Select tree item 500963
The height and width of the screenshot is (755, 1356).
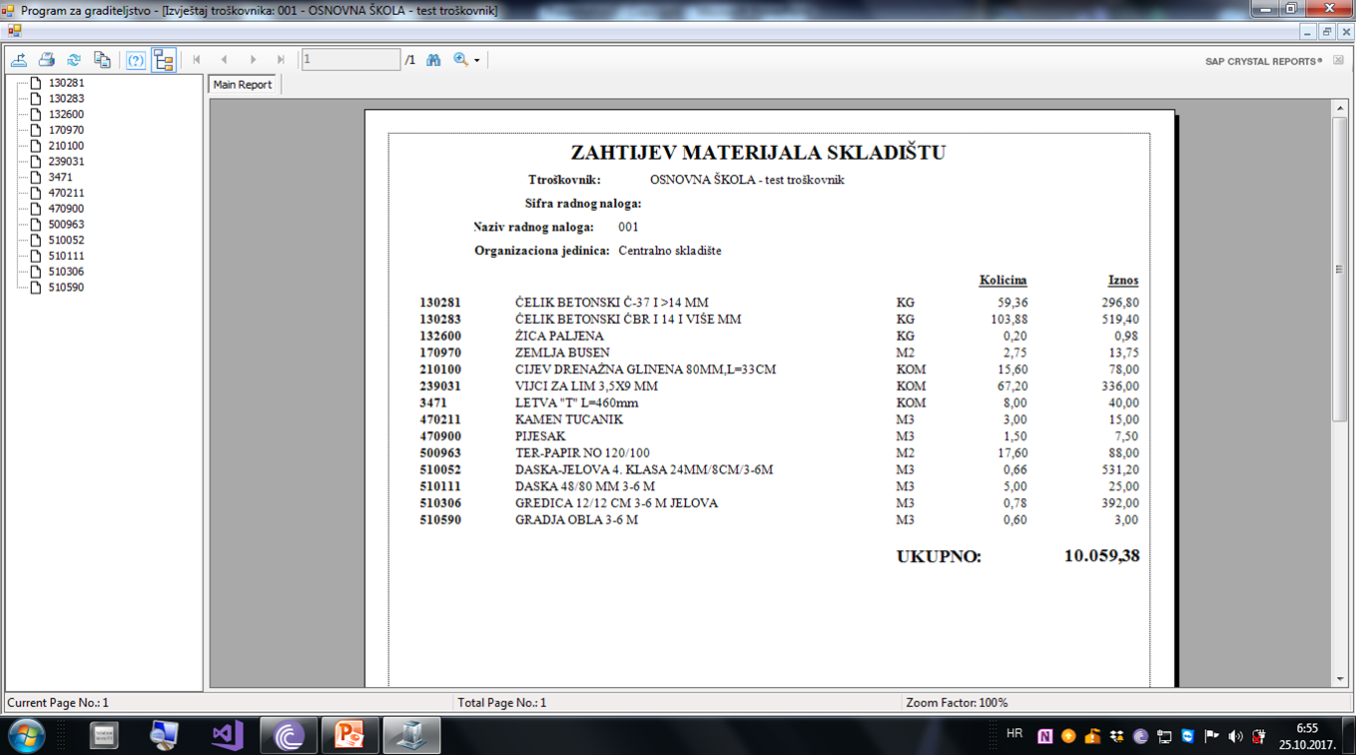[x=66, y=225]
